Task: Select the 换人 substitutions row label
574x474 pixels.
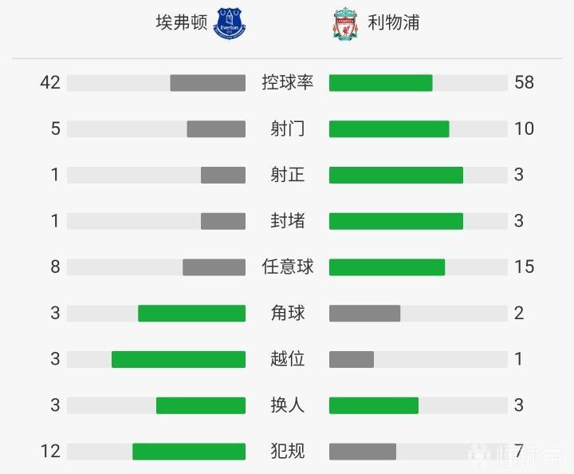Action: [287, 405]
